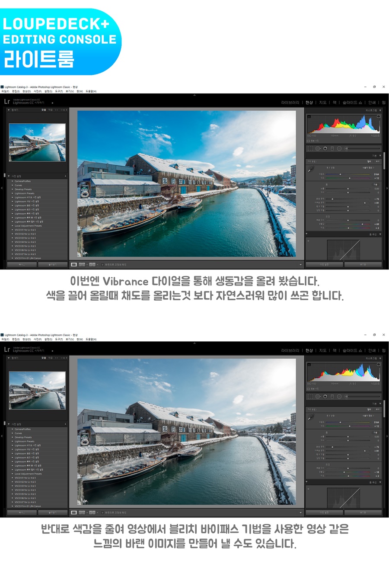The image size is (389, 584).
Task: Click the loupe view icon in upper toolbar
Action: click(74, 264)
